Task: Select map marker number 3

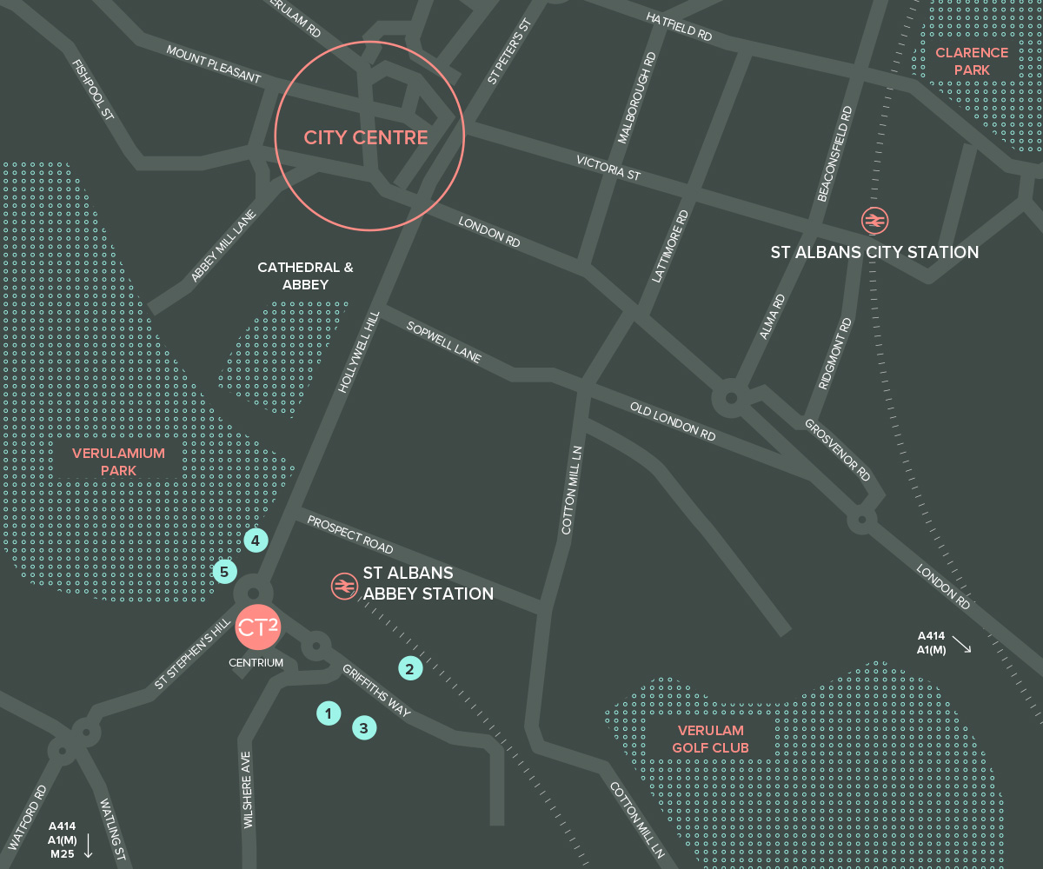Action: [x=364, y=728]
